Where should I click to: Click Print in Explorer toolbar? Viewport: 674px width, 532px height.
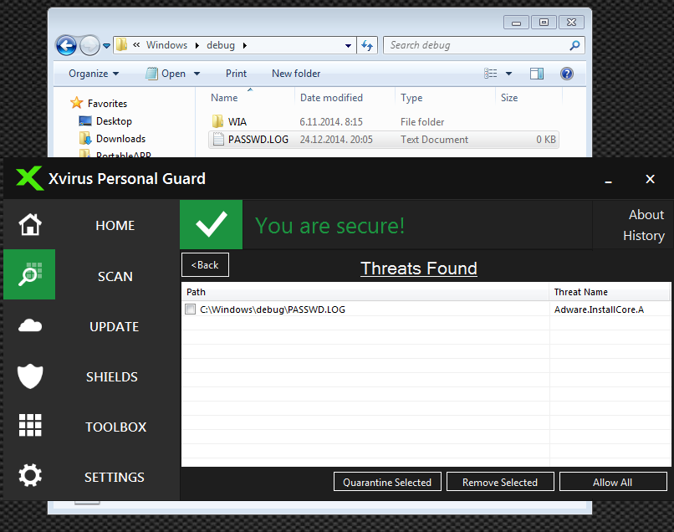click(x=237, y=74)
